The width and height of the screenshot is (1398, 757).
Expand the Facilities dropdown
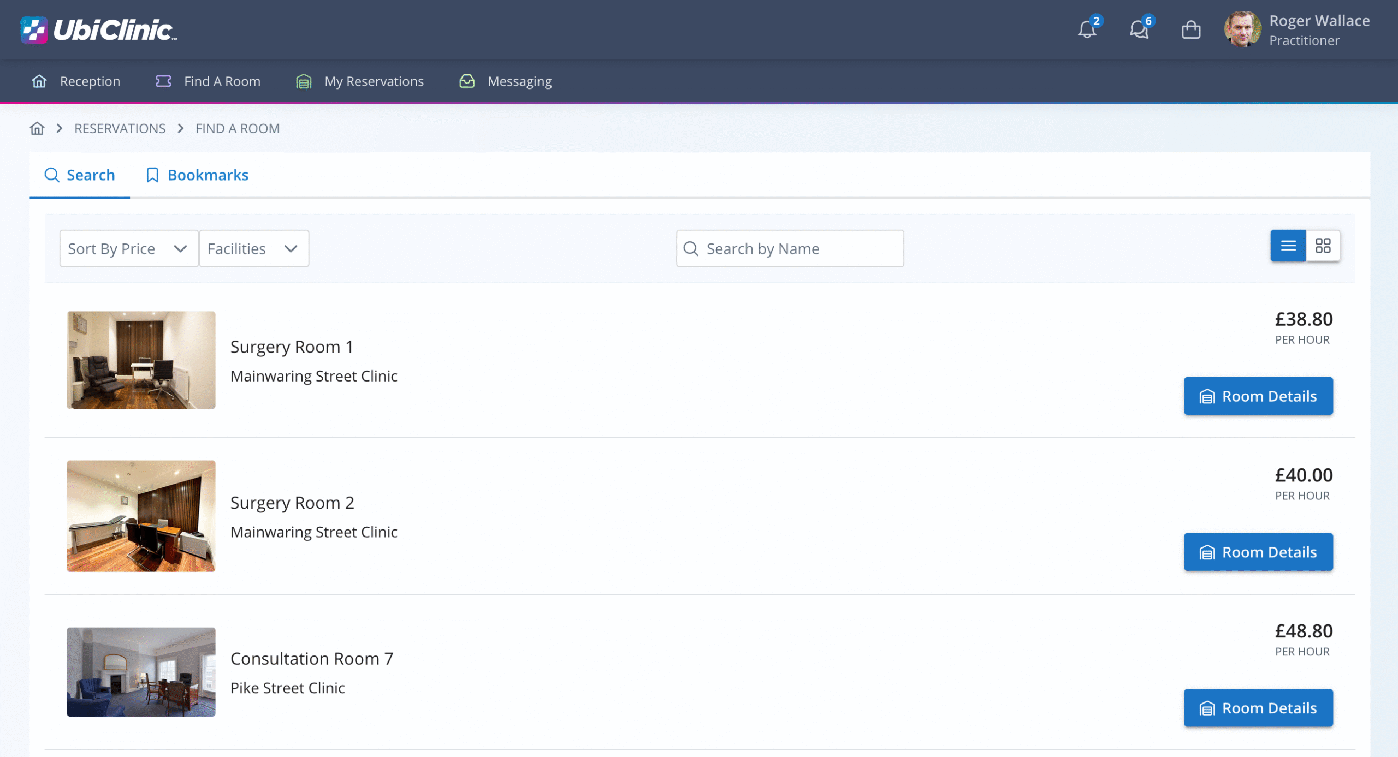tap(254, 248)
